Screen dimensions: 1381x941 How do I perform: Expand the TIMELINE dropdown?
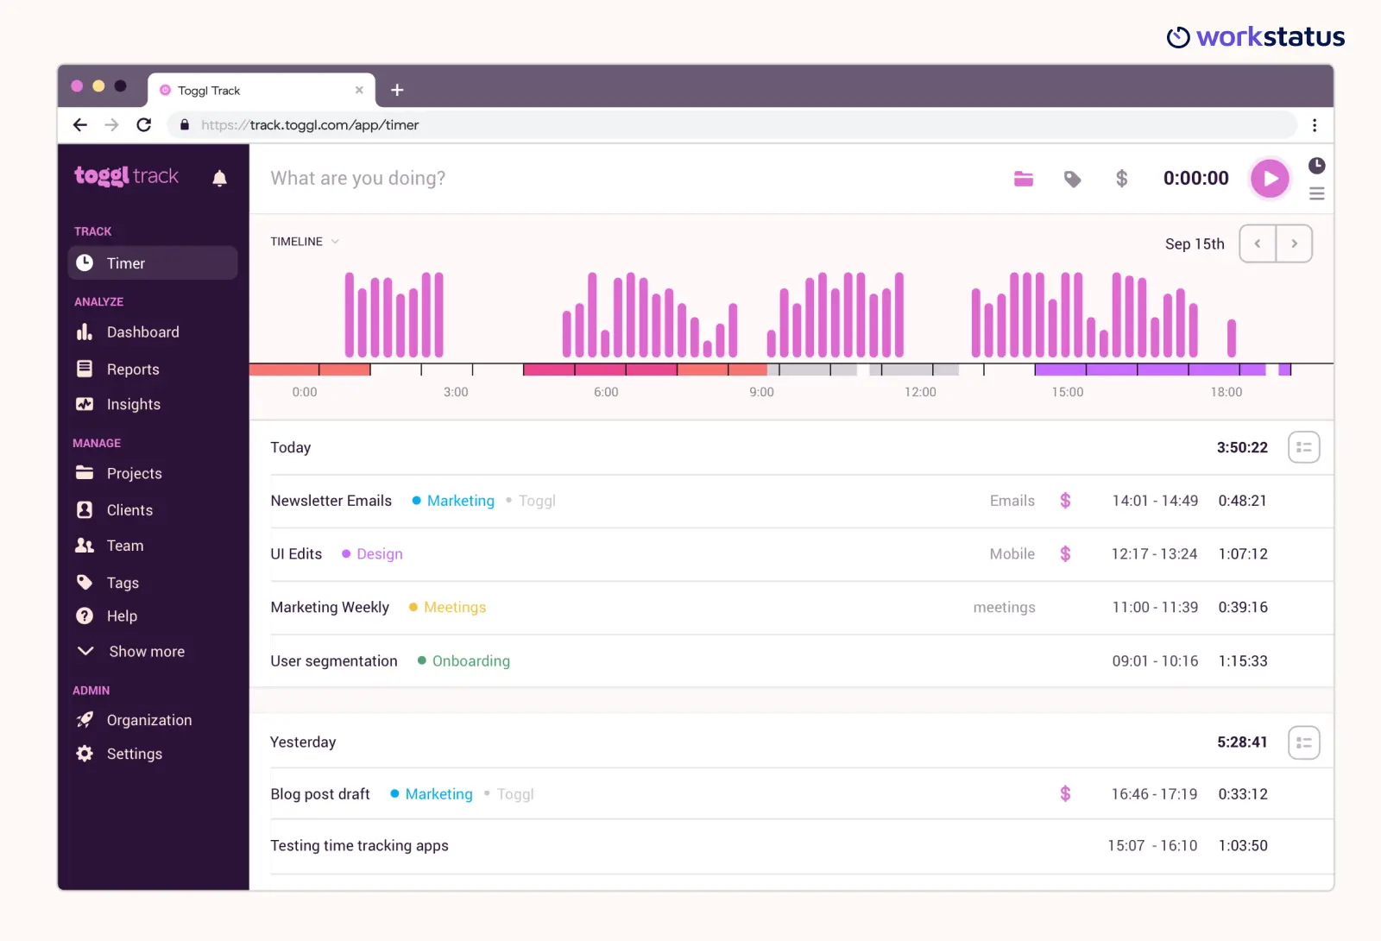(305, 242)
